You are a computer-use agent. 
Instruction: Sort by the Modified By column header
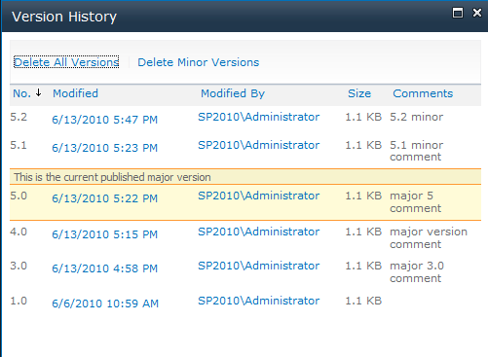pyautogui.click(x=233, y=93)
